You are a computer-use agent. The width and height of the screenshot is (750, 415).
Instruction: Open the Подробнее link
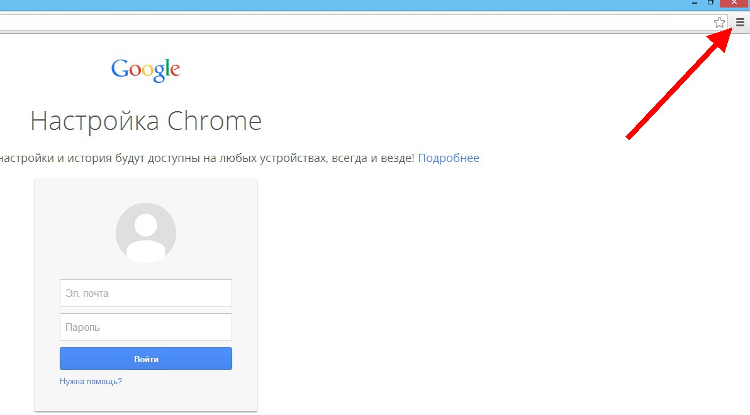(448, 158)
